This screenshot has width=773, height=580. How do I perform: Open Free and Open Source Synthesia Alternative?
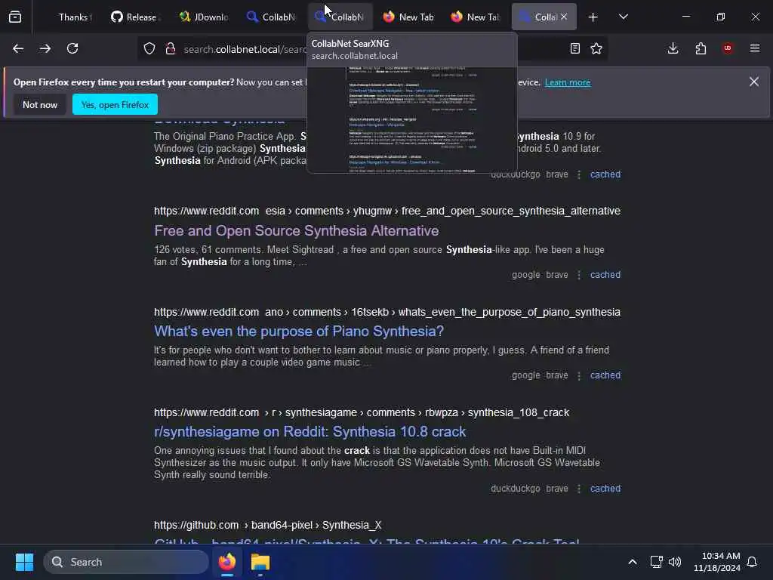(x=296, y=230)
